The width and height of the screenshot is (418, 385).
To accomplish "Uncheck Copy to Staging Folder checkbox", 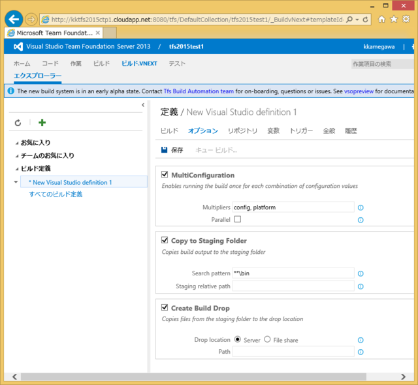I will tap(165, 240).
